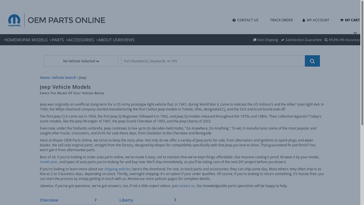364x205 pixels.
Task: Select the Cherokee model
Action: (49, 200)
